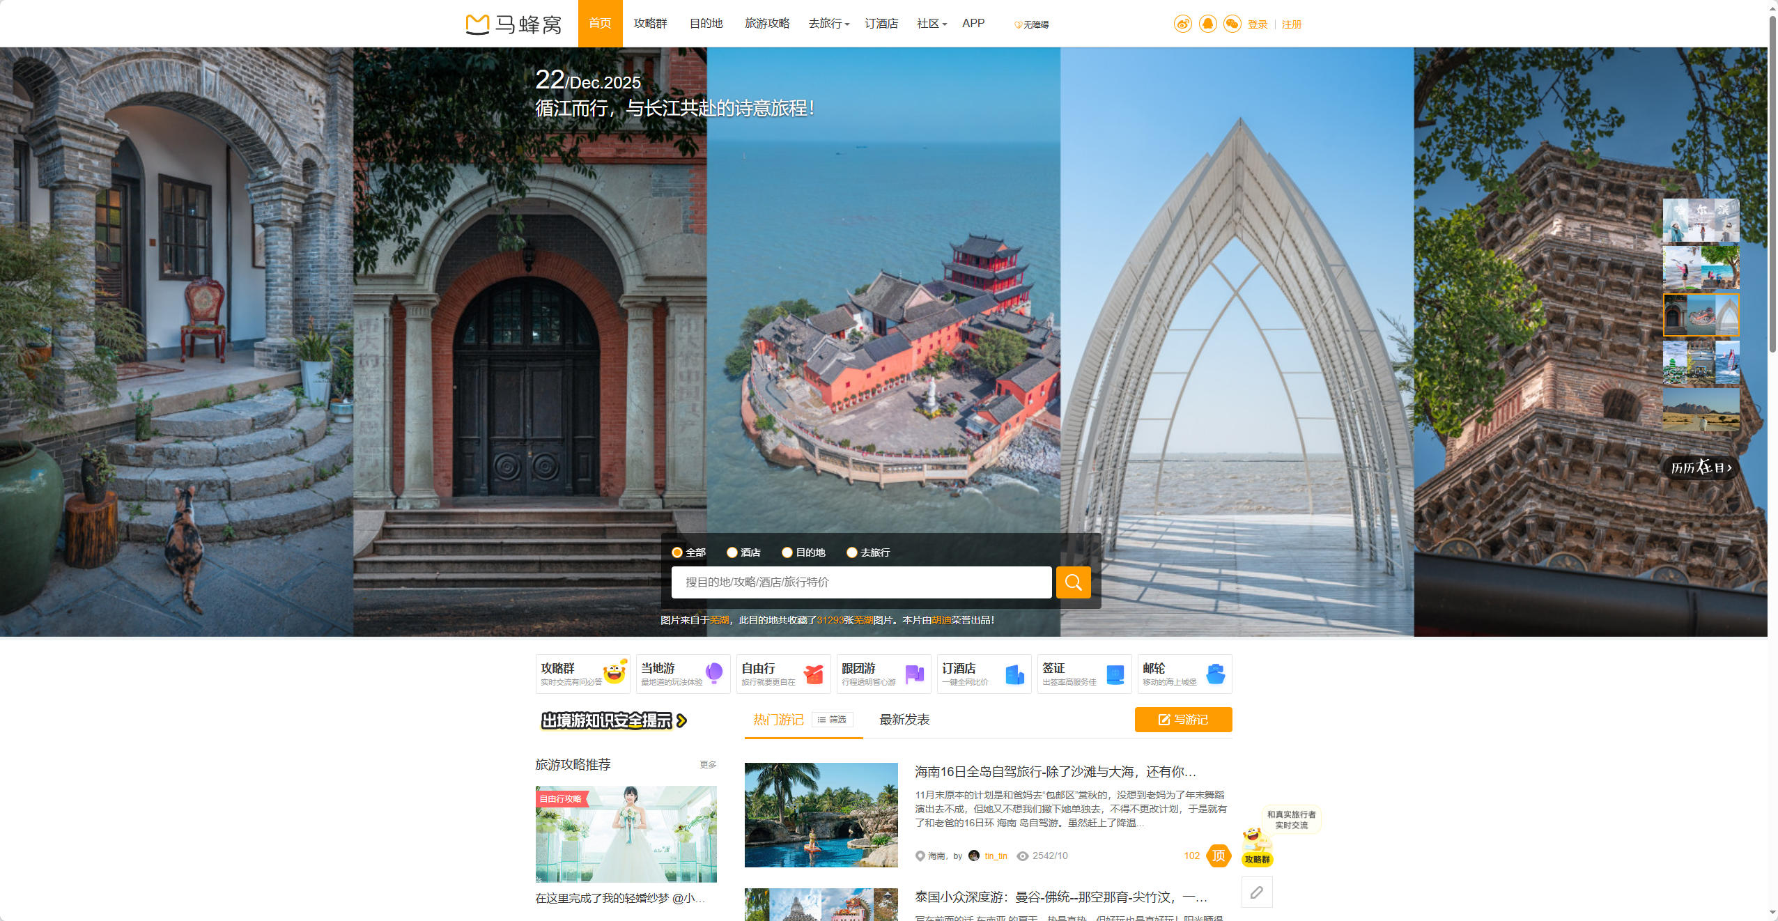
Task: Click the 马蜂窝 logo
Action: tap(514, 24)
